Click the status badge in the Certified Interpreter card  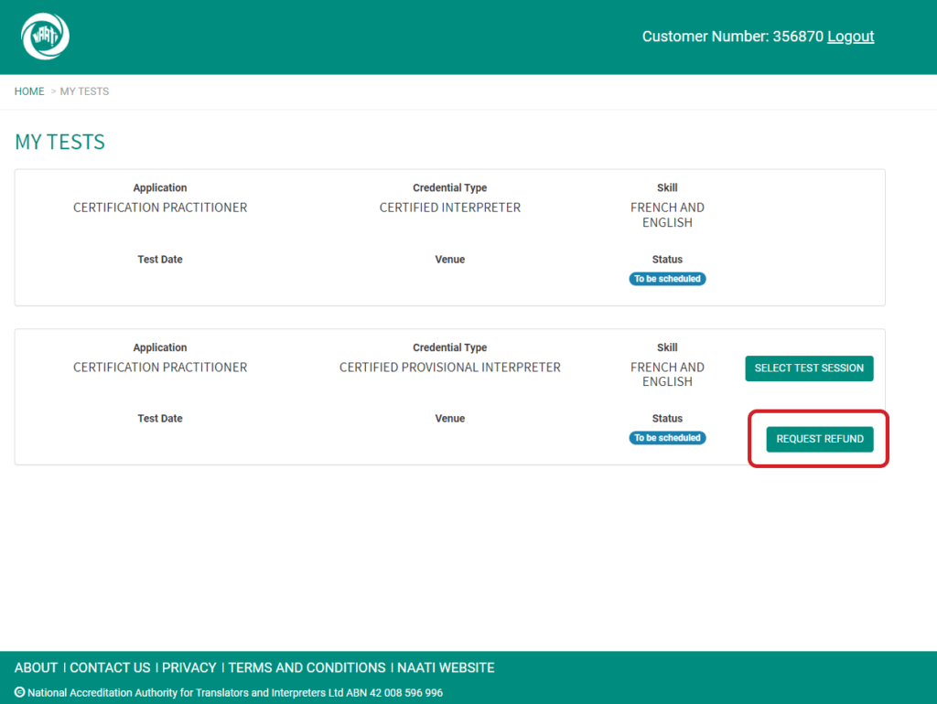tap(667, 279)
